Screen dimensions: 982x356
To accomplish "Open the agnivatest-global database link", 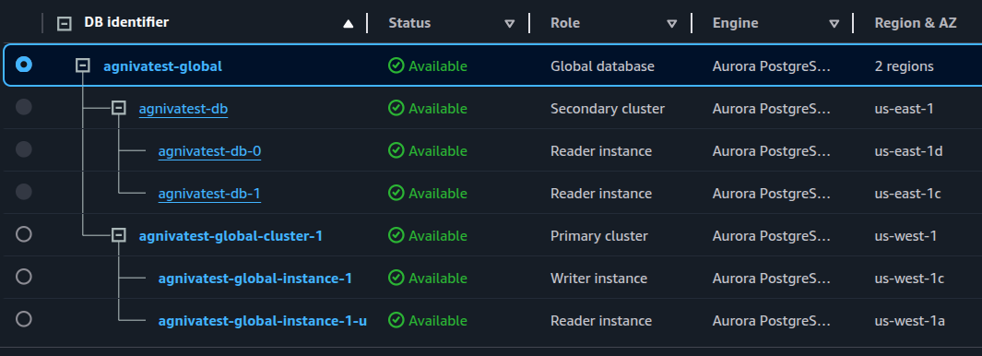I will (163, 65).
